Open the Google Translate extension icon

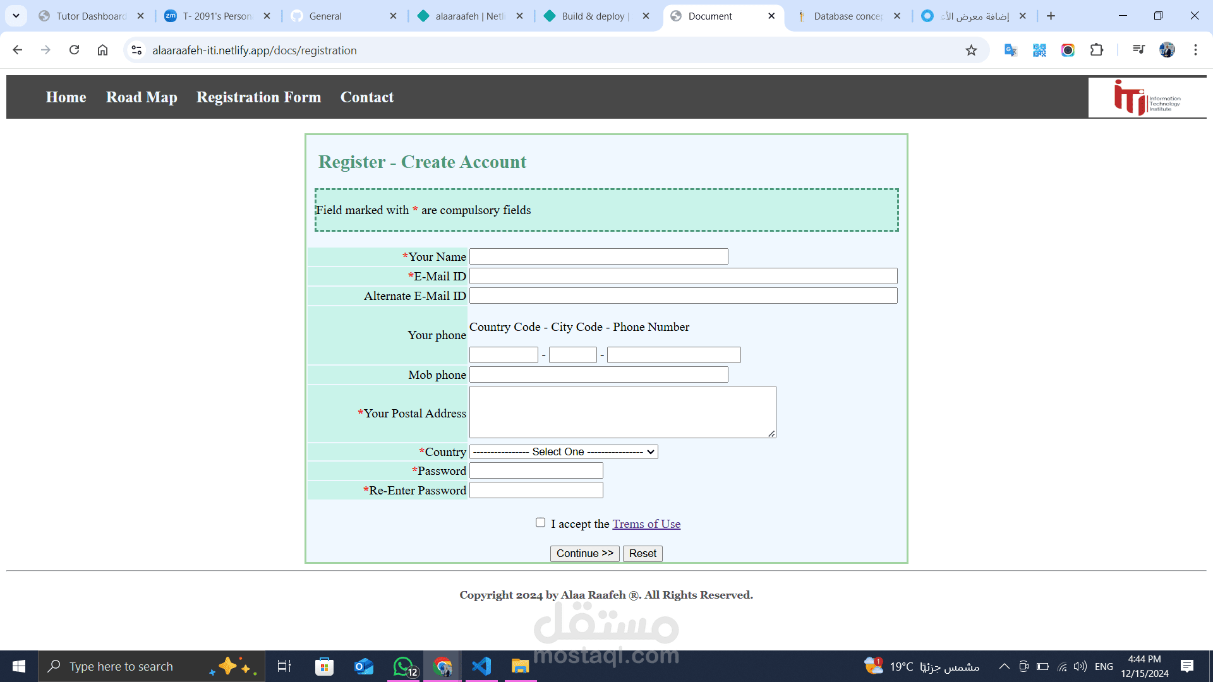point(1010,50)
